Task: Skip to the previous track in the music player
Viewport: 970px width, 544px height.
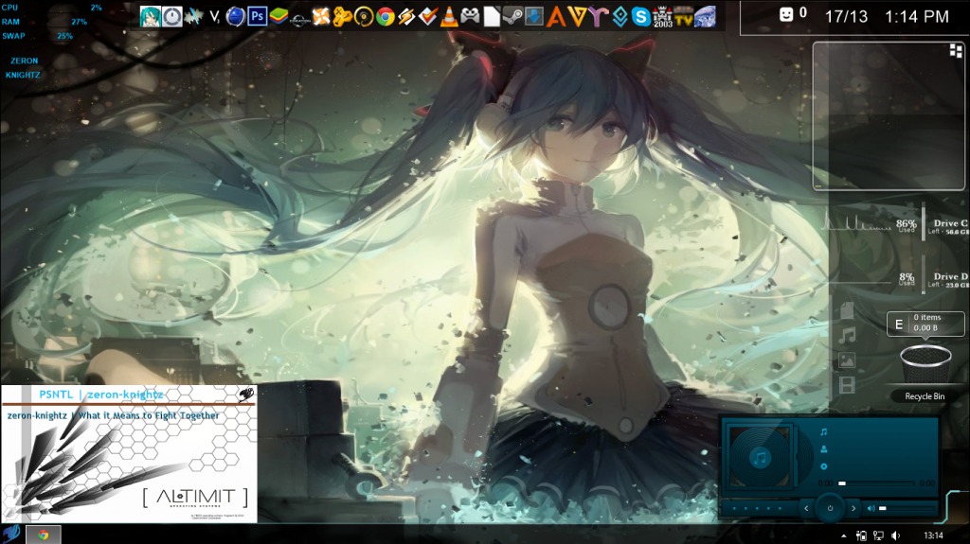Action: tap(806, 509)
